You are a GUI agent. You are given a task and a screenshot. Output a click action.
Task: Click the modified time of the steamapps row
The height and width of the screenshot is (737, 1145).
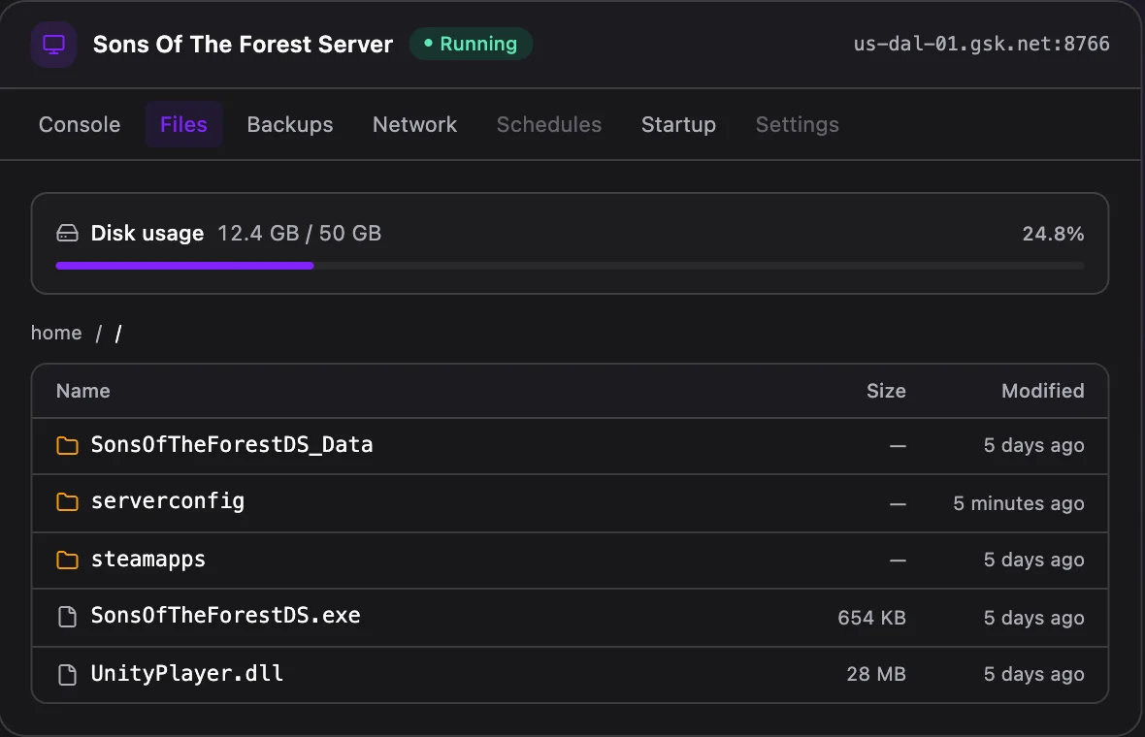1034,560
